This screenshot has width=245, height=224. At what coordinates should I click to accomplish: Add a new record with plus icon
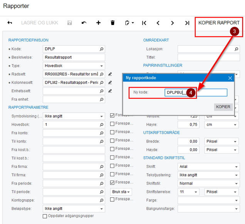pyautogui.click(x=98, y=23)
